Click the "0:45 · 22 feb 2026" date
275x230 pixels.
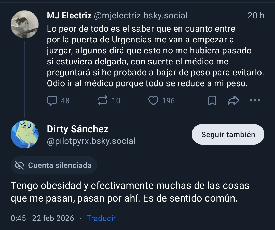pyautogui.click(x=42, y=218)
